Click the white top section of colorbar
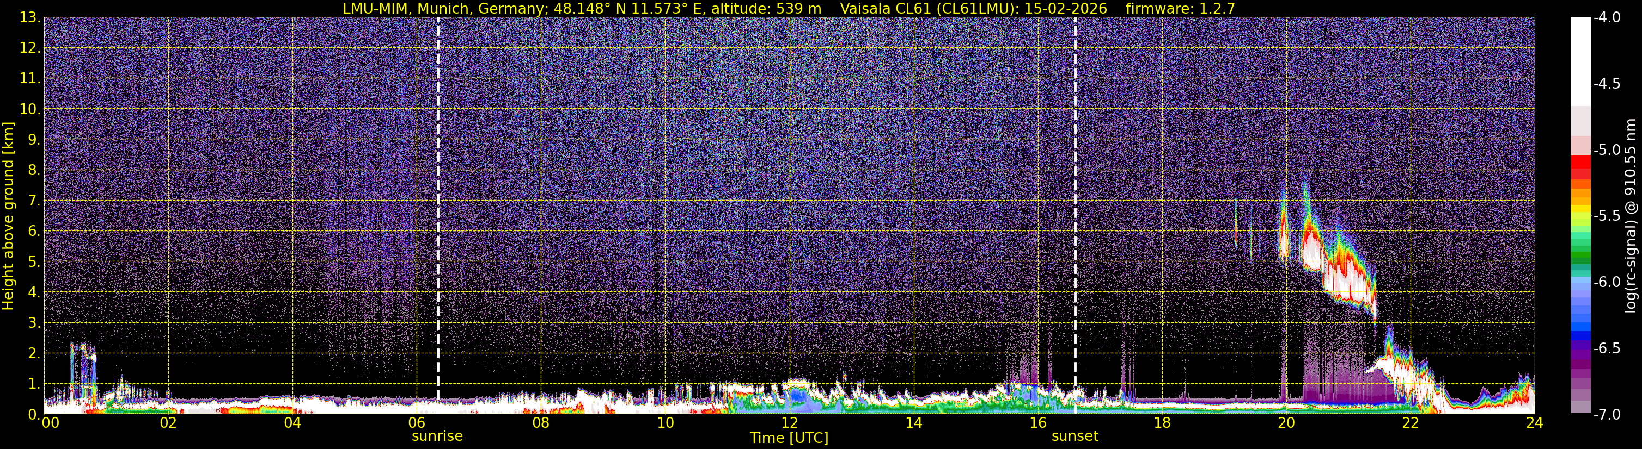Viewport: 1642px width, 449px height. point(1580,61)
